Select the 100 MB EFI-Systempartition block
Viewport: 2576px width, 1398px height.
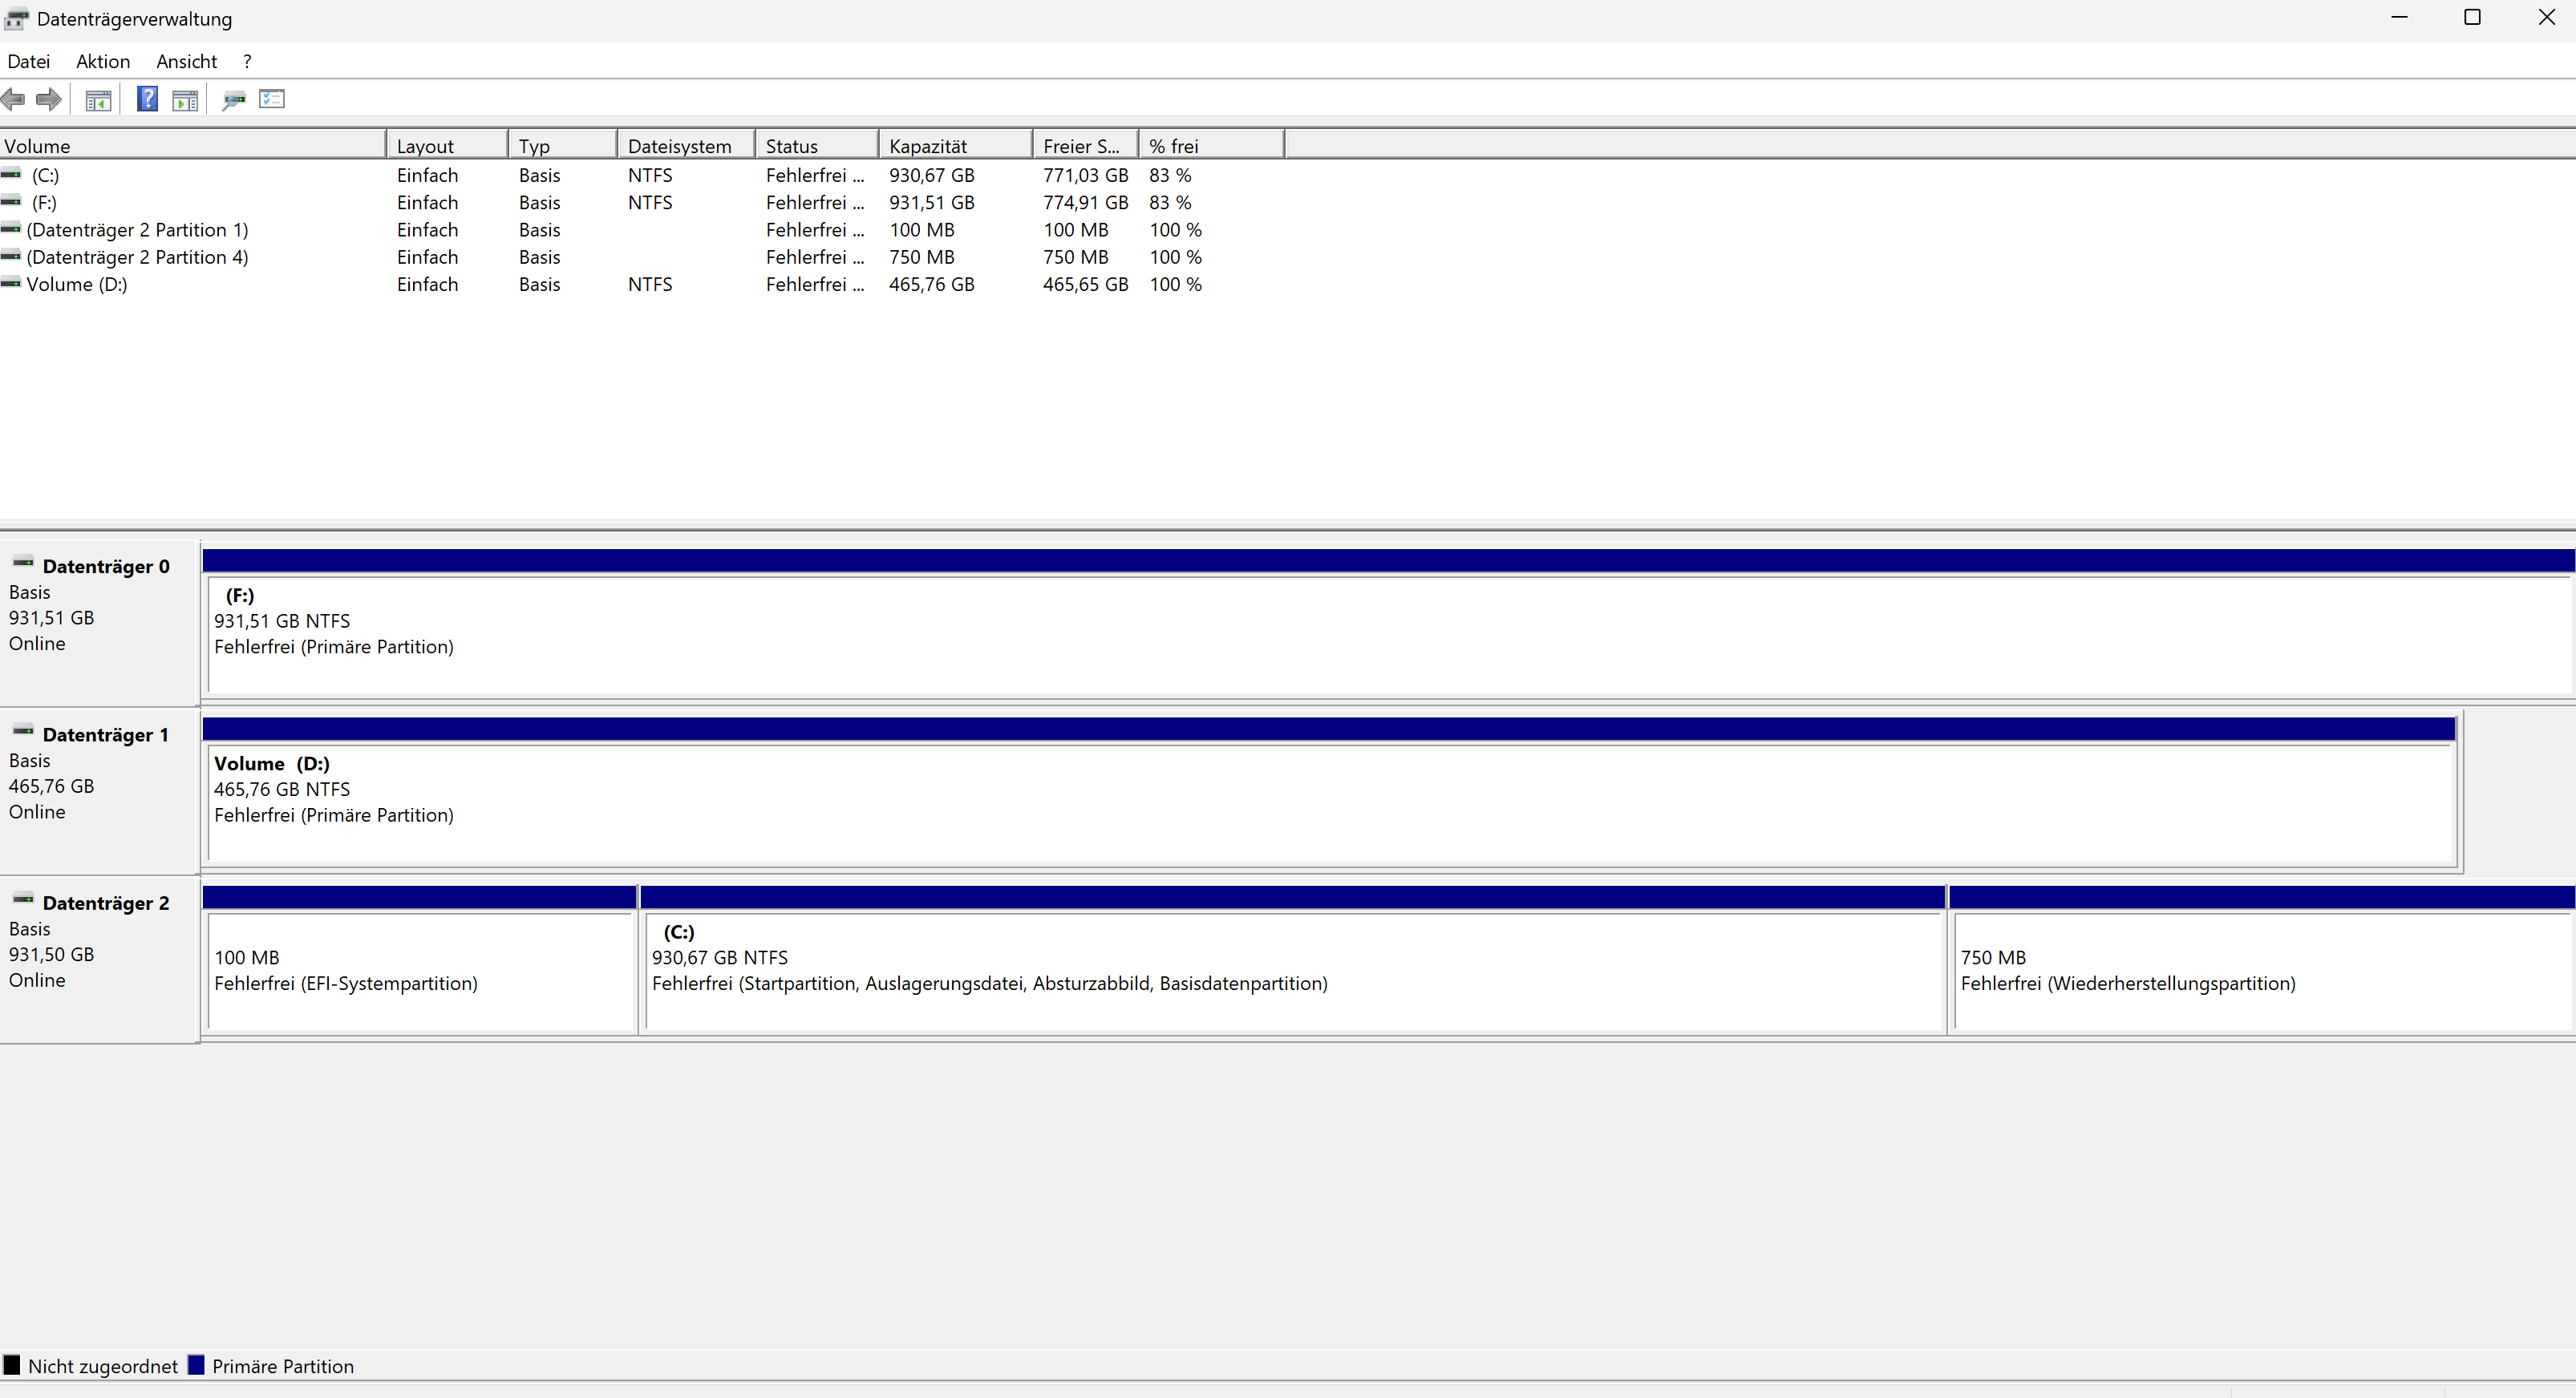coord(419,969)
